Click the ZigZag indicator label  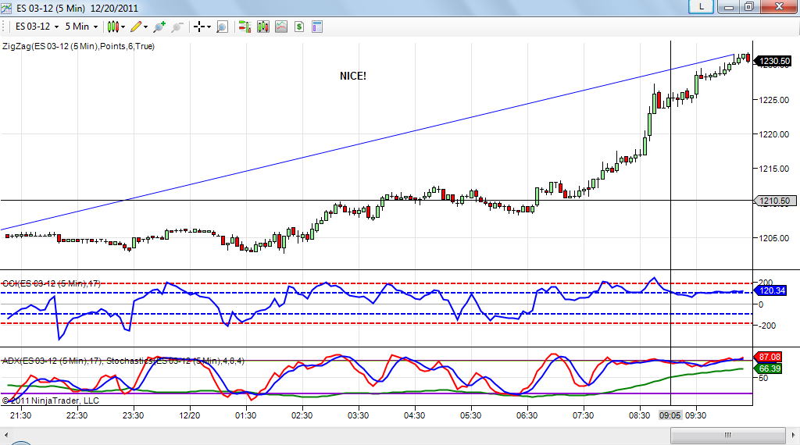79,46
